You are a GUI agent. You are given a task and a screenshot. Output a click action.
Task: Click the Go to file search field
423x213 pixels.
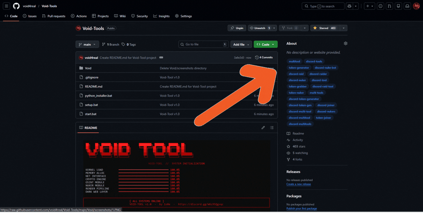click(203, 44)
